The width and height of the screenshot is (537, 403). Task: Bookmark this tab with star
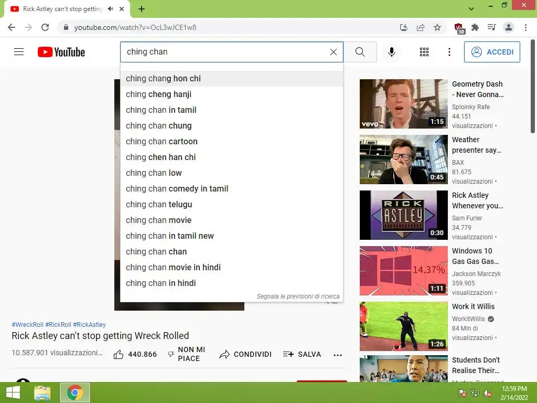click(437, 27)
